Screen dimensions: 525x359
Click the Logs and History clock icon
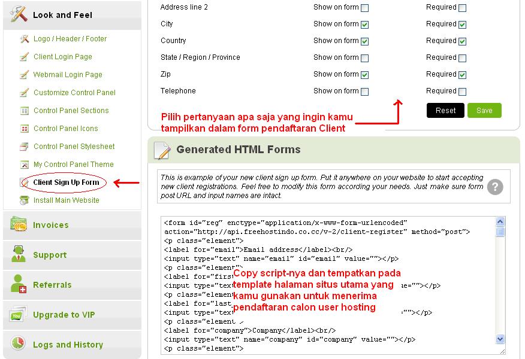click(x=18, y=343)
